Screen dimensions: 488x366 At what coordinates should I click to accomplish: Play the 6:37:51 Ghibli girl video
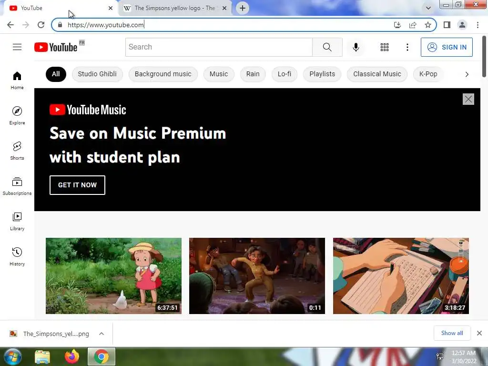113,276
